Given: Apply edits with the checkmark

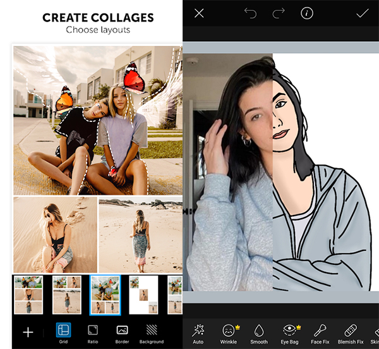Looking at the screenshot, I should click(362, 13).
